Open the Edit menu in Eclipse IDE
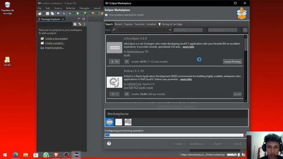Viewport: 283px width, 159px height. click(48, 8)
